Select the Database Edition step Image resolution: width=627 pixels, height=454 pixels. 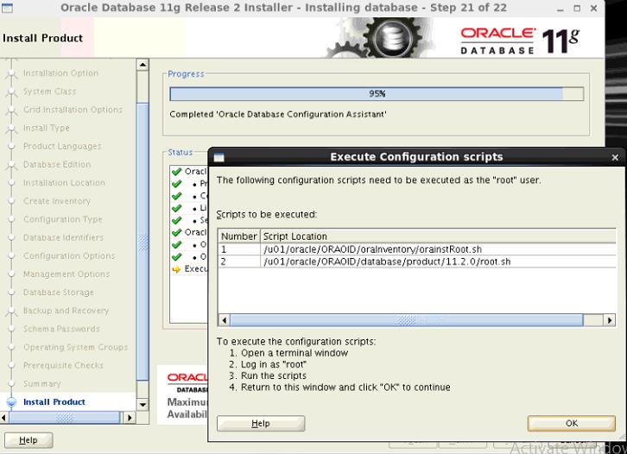[x=57, y=164]
